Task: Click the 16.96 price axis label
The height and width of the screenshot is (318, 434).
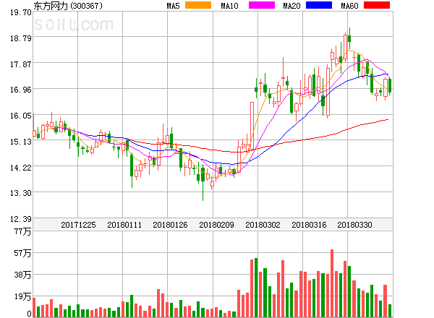Action: click(21, 90)
